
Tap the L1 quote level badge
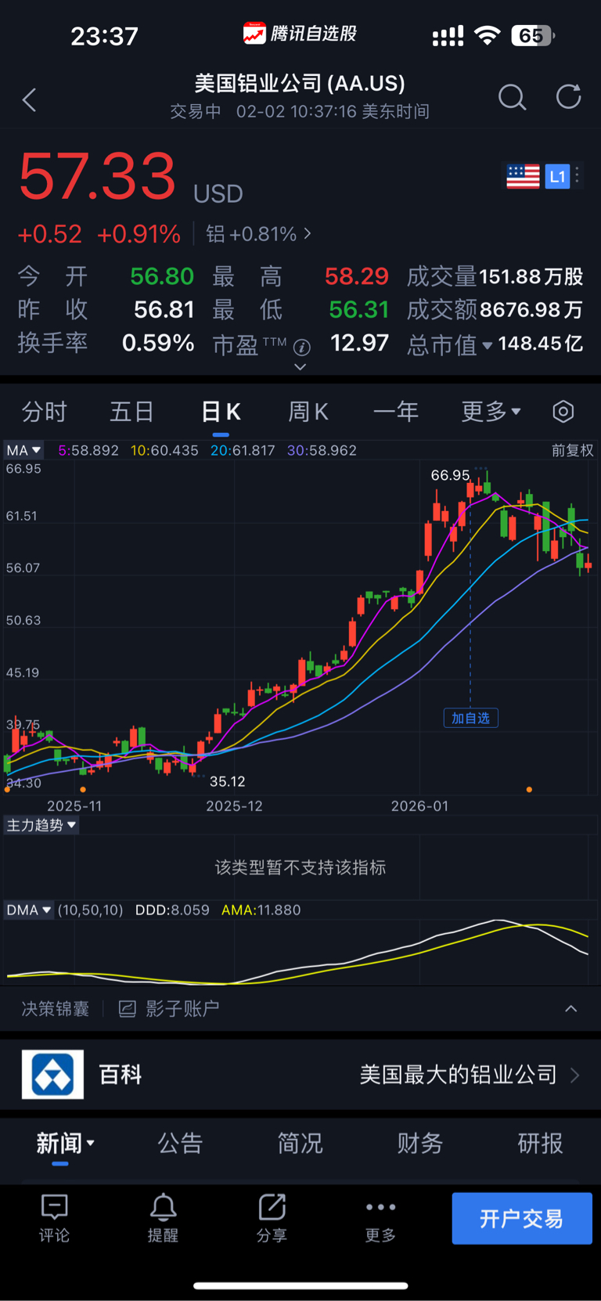coord(557,177)
